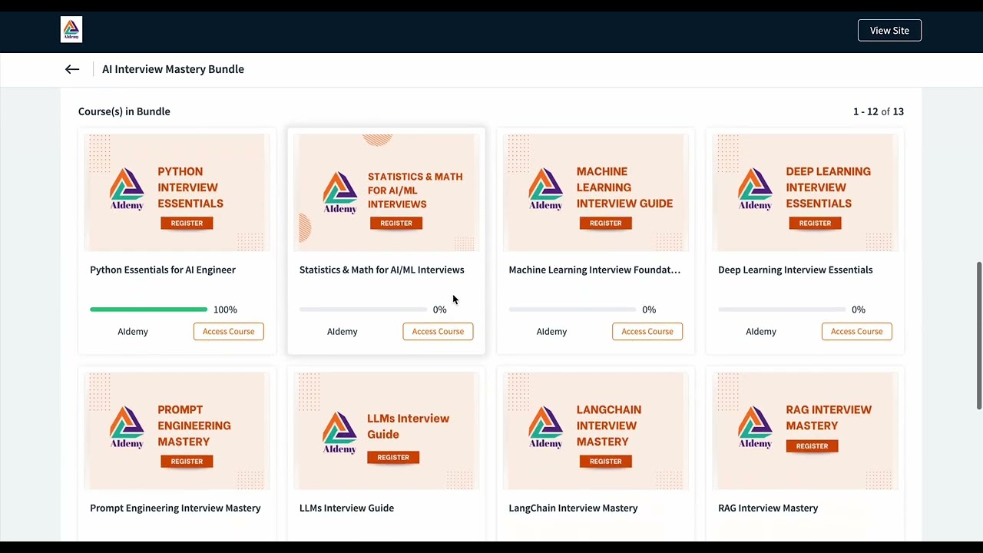Open the RAG Interview Mastery title link

[768, 508]
